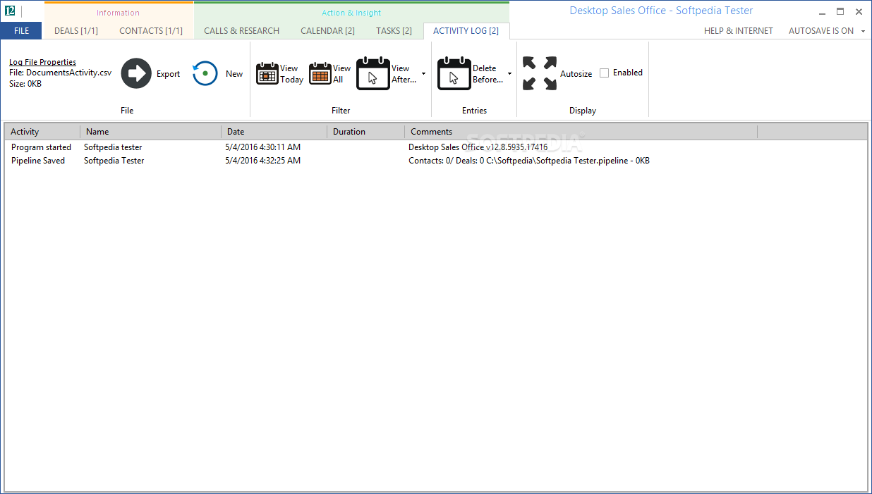
Task: Click the View Today calendar icon
Action: click(267, 74)
